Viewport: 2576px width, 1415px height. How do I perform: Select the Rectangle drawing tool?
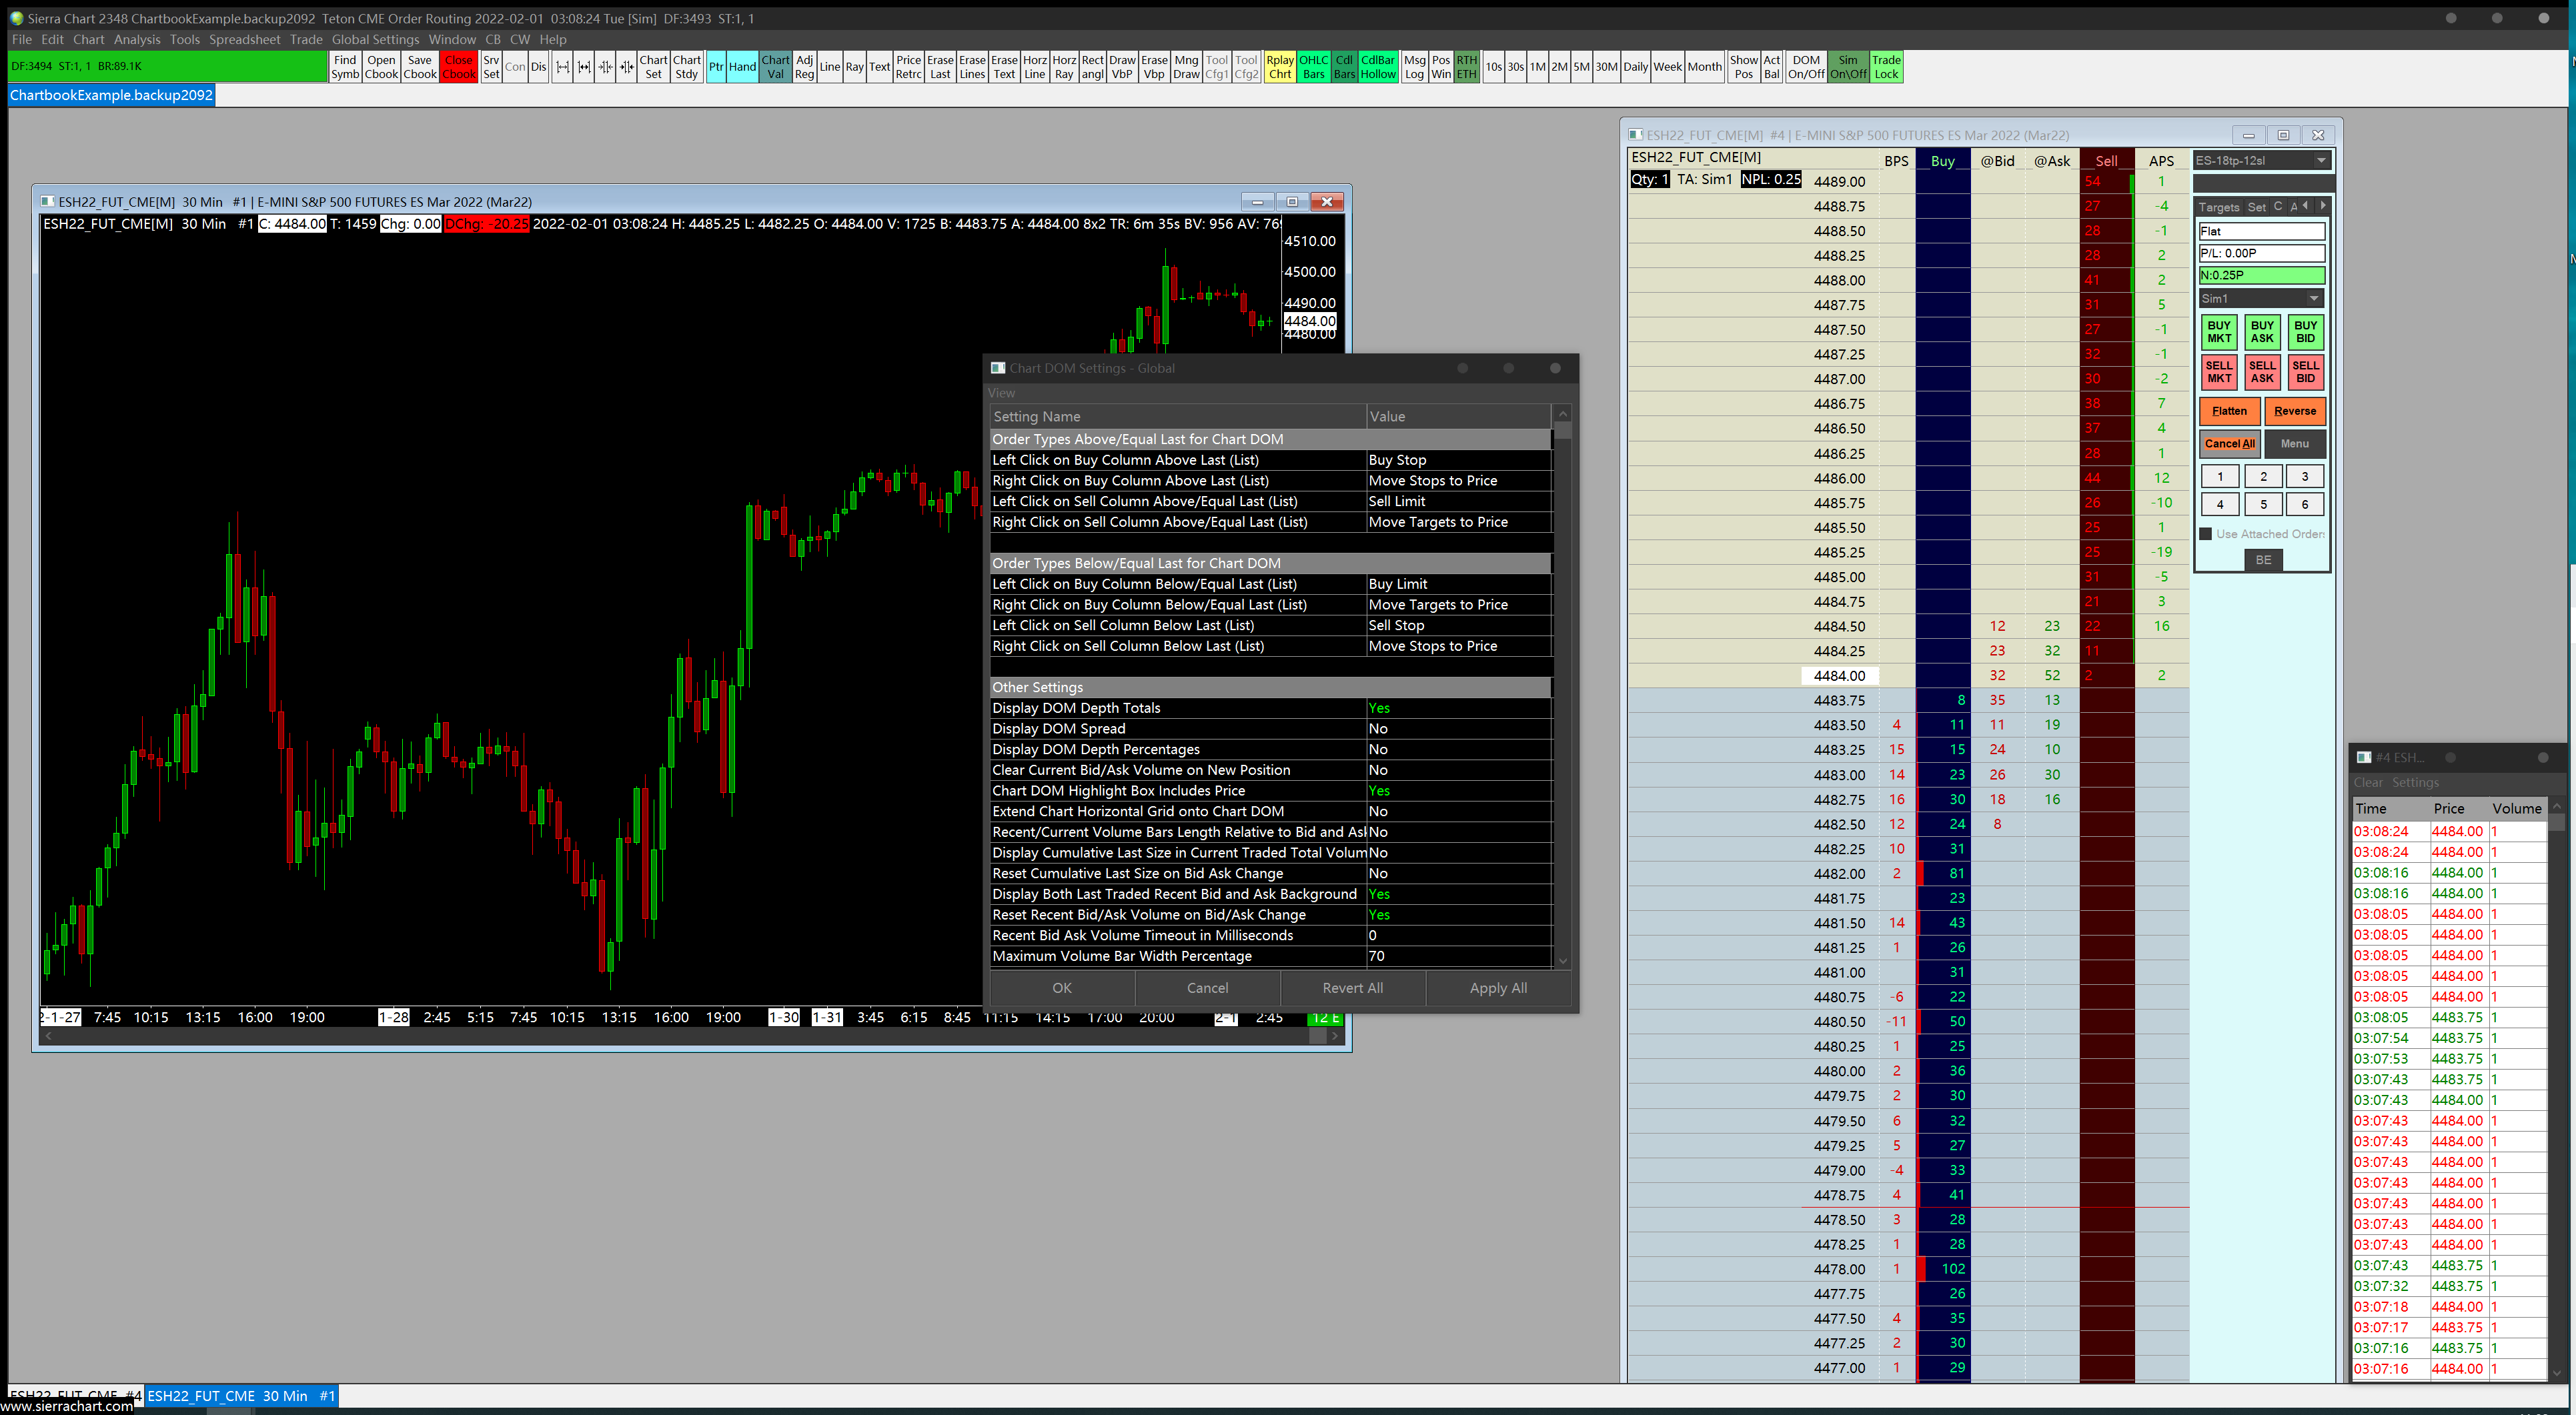coord(1092,67)
